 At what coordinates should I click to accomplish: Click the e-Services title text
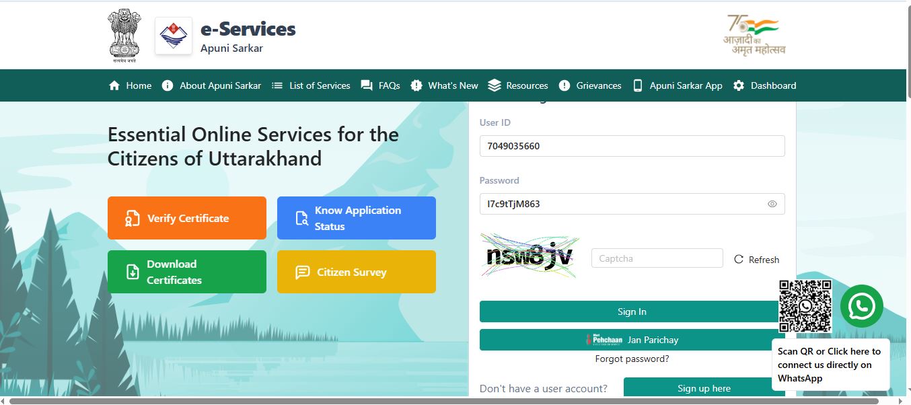coord(248,29)
